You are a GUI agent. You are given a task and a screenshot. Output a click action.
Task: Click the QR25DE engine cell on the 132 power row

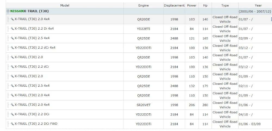point(143,86)
